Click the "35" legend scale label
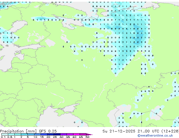 68,137
